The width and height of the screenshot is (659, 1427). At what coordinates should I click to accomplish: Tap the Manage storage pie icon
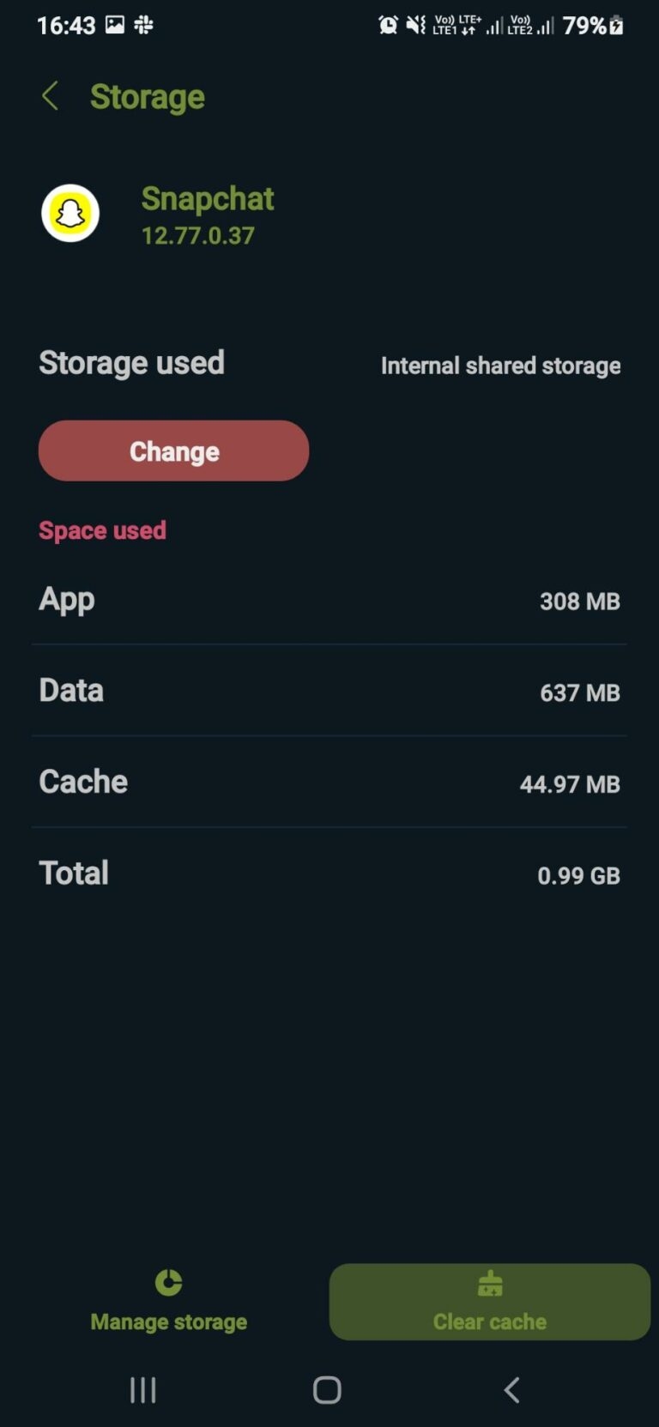click(x=168, y=1283)
